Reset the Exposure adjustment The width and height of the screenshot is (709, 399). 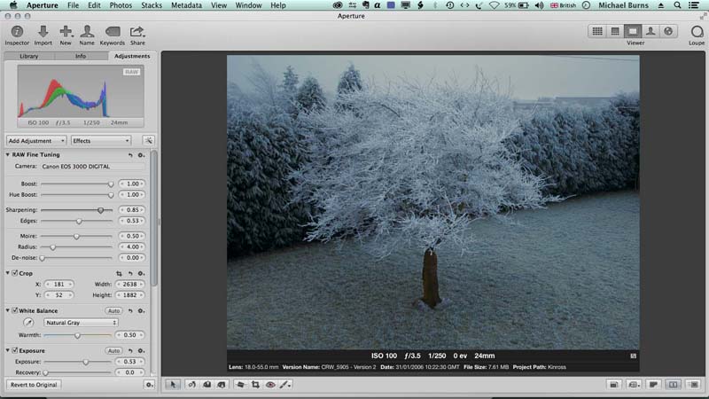pos(130,351)
